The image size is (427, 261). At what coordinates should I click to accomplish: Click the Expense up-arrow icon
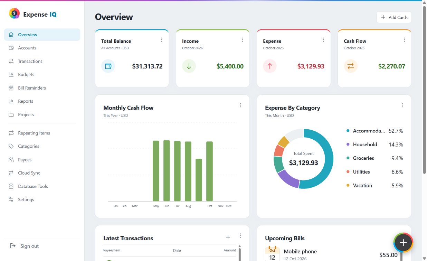270,66
